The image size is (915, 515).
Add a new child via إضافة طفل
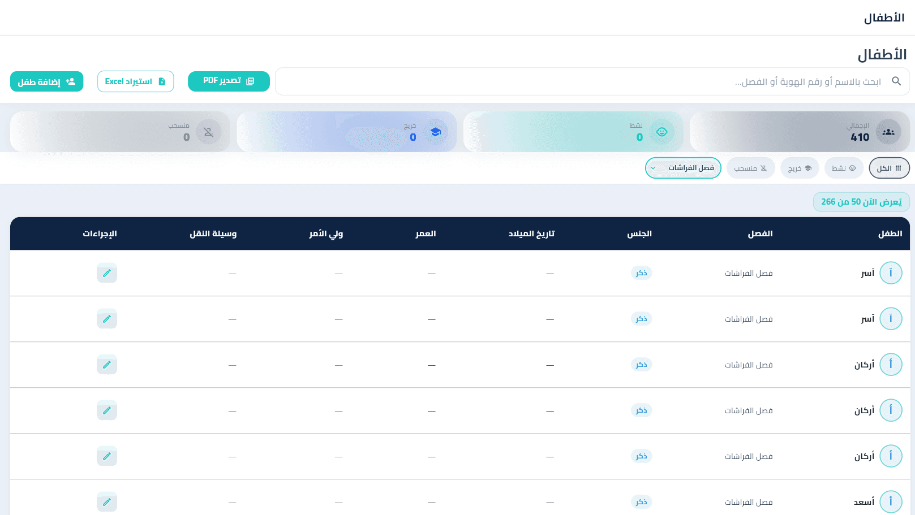pyautogui.click(x=46, y=81)
